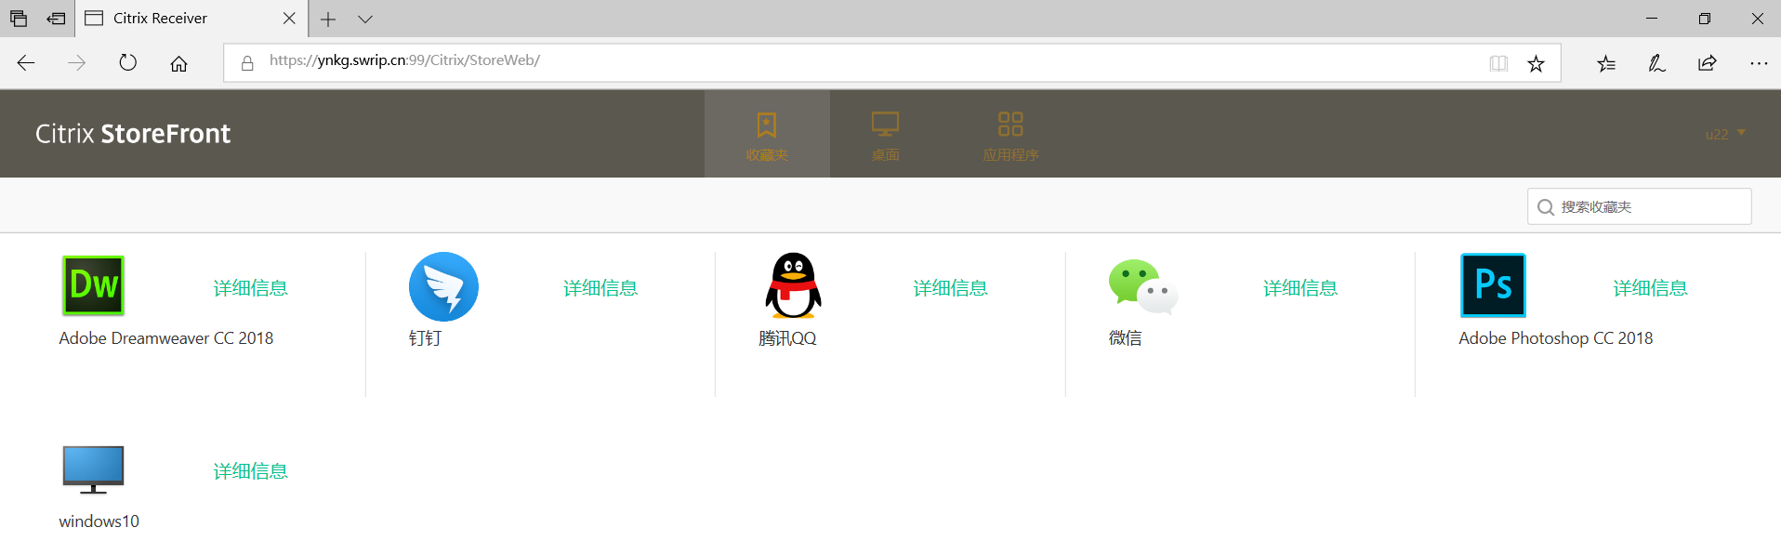Go forward in browser history
The image size is (1781, 554).
(x=77, y=63)
